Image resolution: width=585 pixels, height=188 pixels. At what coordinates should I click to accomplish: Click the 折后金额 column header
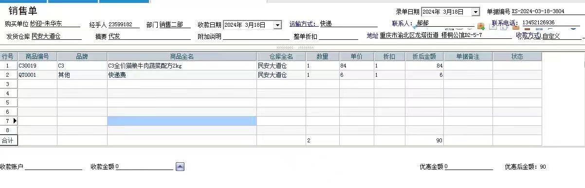(424, 56)
